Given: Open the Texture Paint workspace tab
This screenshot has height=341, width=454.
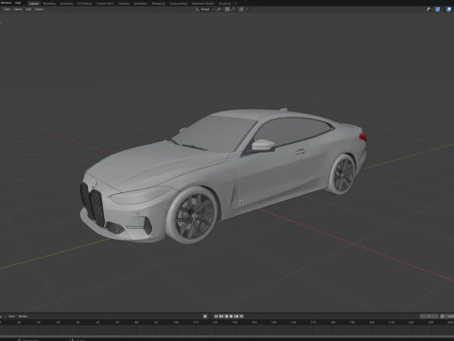Looking at the screenshot, I should 105,4.
